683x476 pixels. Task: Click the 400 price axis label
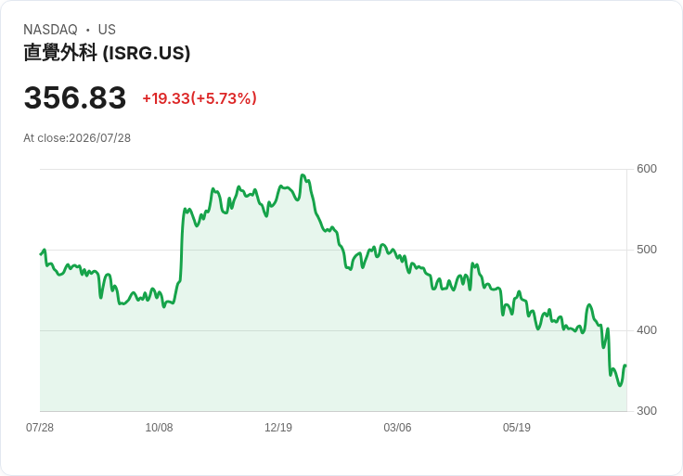click(647, 330)
